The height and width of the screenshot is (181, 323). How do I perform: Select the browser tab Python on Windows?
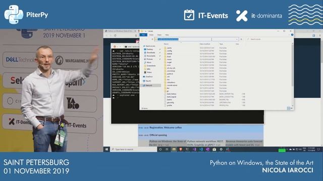pyautogui.click(x=121, y=31)
